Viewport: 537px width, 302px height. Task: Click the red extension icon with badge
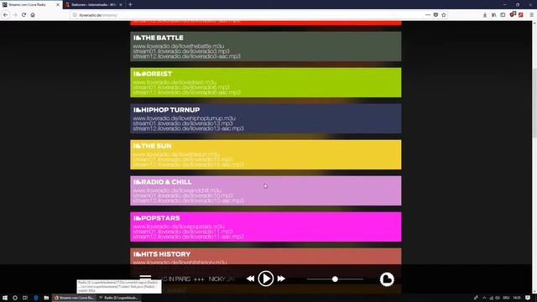[x=513, y=14]
